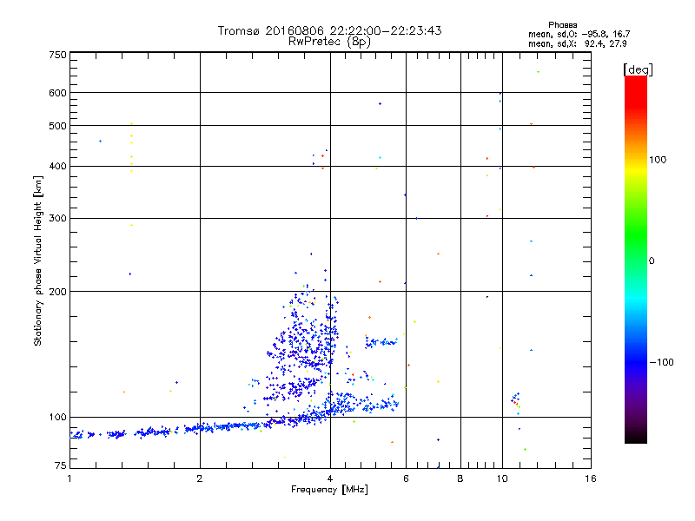Click the x-axis label '4'
Viewport: 695px width, 521px height.
(x=330, y=478)
